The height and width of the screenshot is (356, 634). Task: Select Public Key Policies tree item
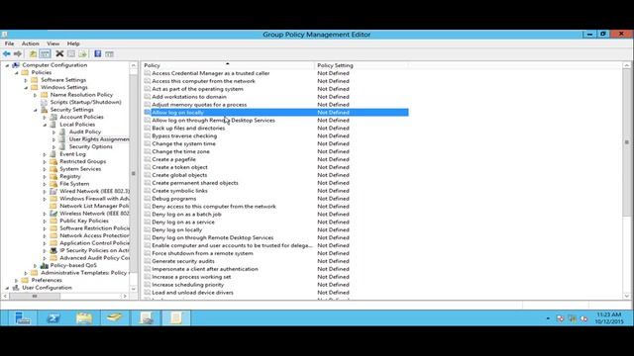[84, 221]
